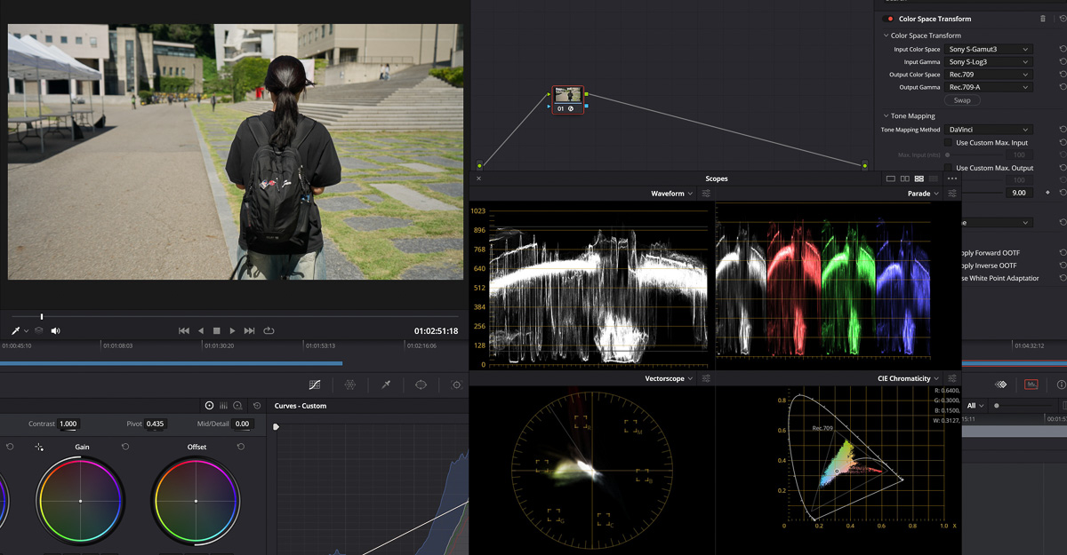
Task: Click the Loop playback icon
Action: point(269,331)
